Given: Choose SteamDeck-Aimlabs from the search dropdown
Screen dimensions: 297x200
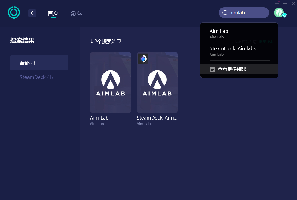Looking at the screenshot, I should pyautogui.click(x=232, y=51).
